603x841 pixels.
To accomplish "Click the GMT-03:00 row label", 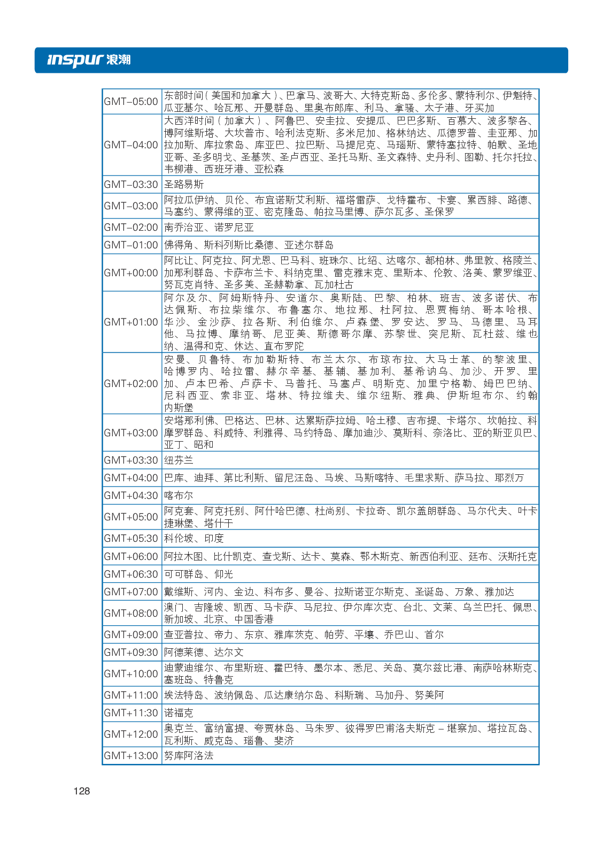I will tap(132, 206).
